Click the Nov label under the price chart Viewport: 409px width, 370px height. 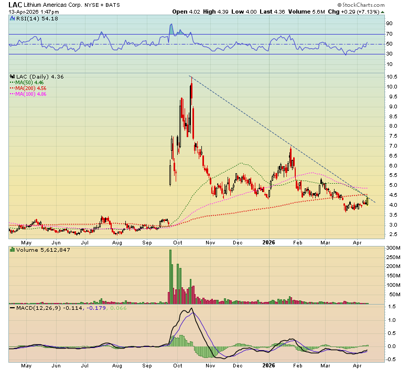point(210,243)
